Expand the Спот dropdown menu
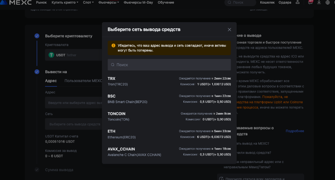The height and width of the screenshot is (180, 335). coord(88,3)
